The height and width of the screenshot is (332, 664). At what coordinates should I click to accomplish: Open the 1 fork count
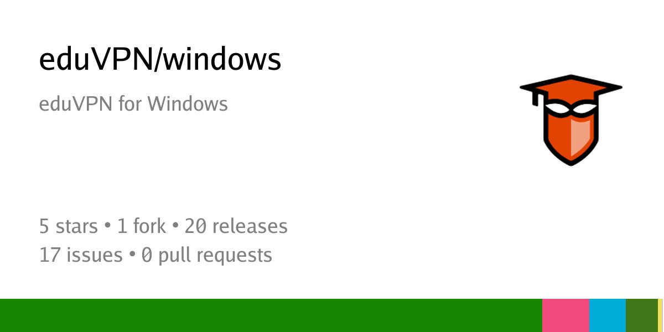tap(134, 226)
